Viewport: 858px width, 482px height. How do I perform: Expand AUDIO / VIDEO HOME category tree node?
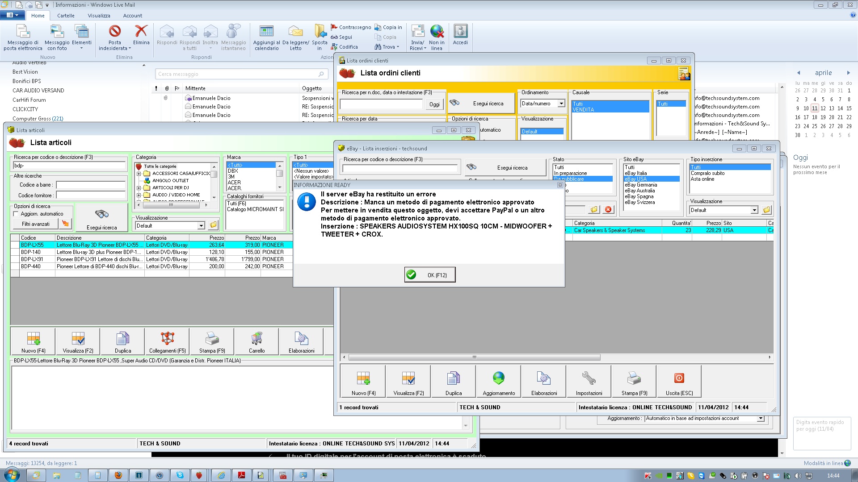139,195
